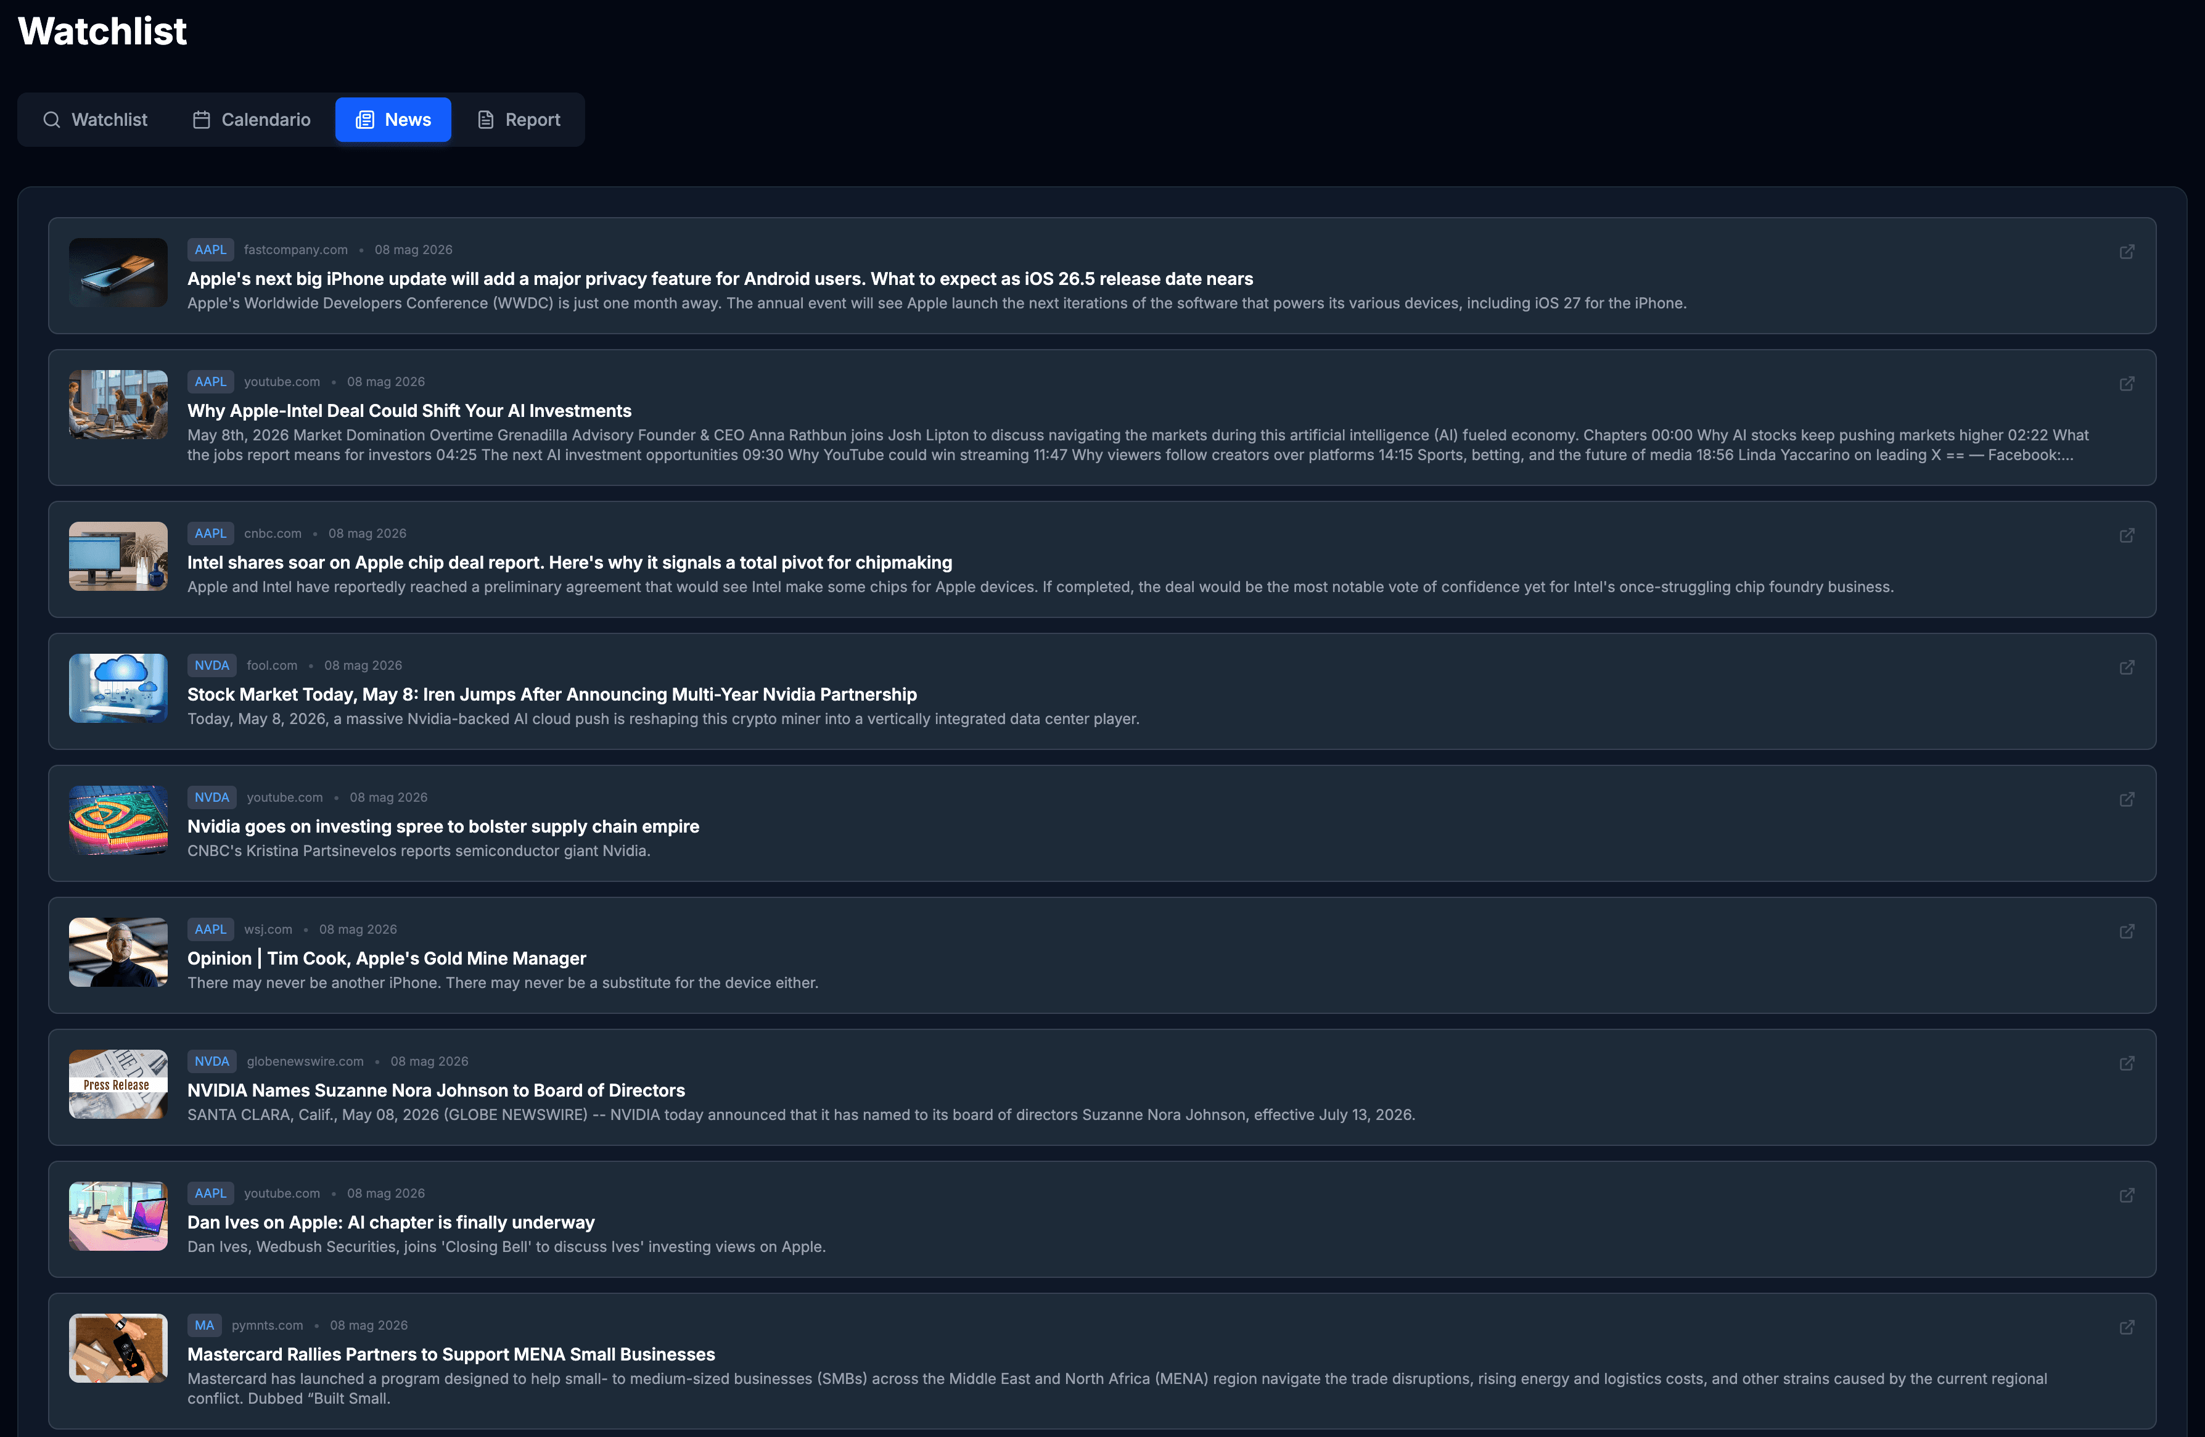Click Tim Cook photo thumbnail
This screenshot has width=2205, height=1437.
click(x=118, y=952)
